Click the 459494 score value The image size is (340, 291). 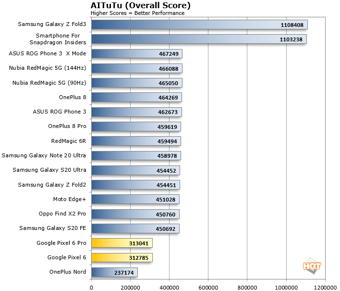167,141
